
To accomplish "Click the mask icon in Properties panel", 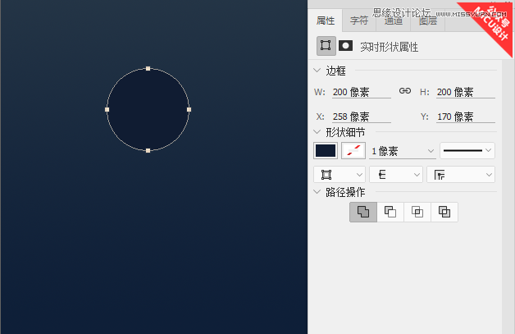I will pos(346,46).
